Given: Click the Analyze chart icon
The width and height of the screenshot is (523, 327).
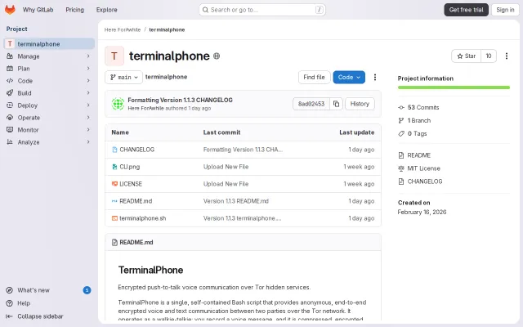Looking at the screenshot, I should click(10, 141).
